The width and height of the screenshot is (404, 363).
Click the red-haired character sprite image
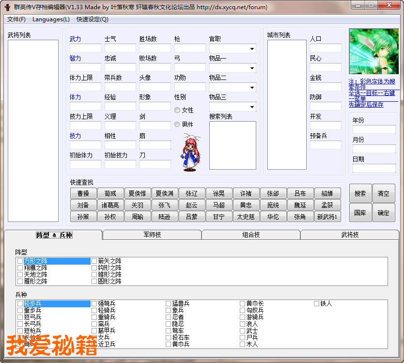pos(190,153)
